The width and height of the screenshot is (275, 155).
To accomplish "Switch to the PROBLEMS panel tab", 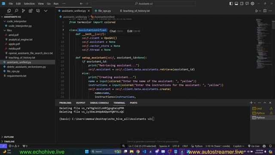I will click(x=65, y=103).
